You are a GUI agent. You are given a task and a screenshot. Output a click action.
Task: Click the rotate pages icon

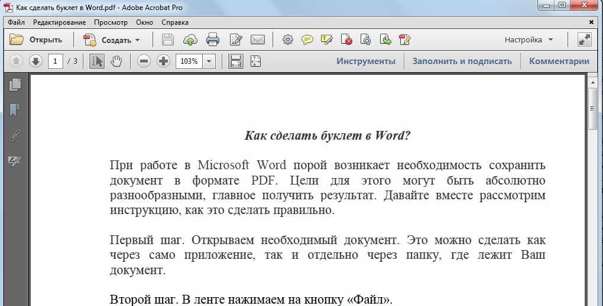click(x=366, y=40)
